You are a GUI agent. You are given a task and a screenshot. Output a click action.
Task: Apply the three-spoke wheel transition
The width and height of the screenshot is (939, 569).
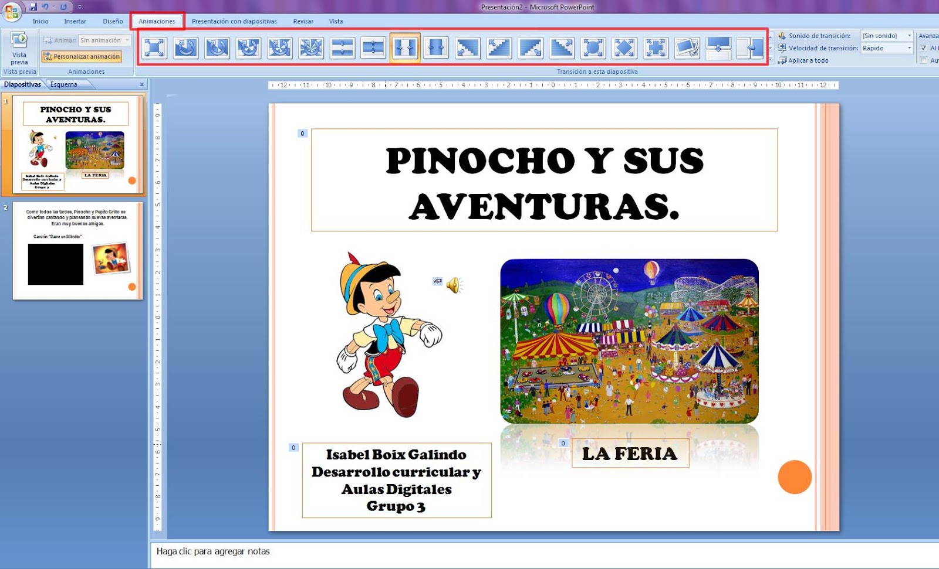click(x=248, y=47)
